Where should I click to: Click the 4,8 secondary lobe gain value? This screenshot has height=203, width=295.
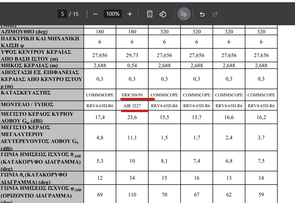pos(100,138)
